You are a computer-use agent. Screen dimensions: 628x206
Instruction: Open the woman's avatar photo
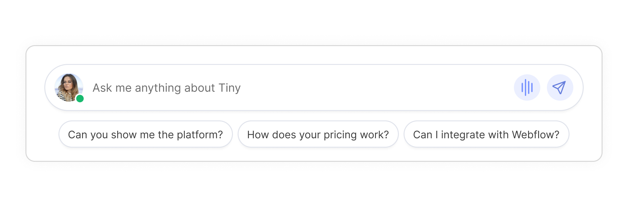coord(69,87)
